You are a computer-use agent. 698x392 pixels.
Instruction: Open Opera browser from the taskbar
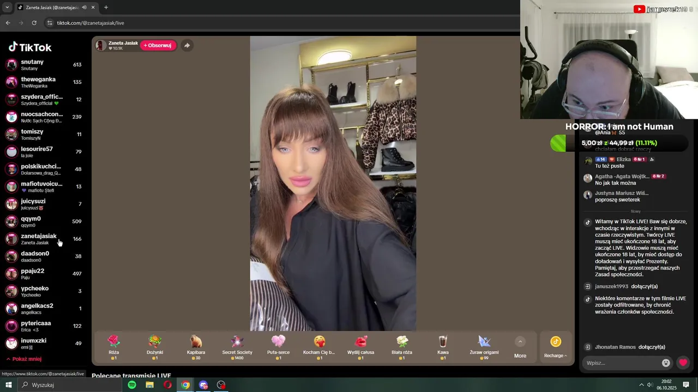click(x=167, y=385)
